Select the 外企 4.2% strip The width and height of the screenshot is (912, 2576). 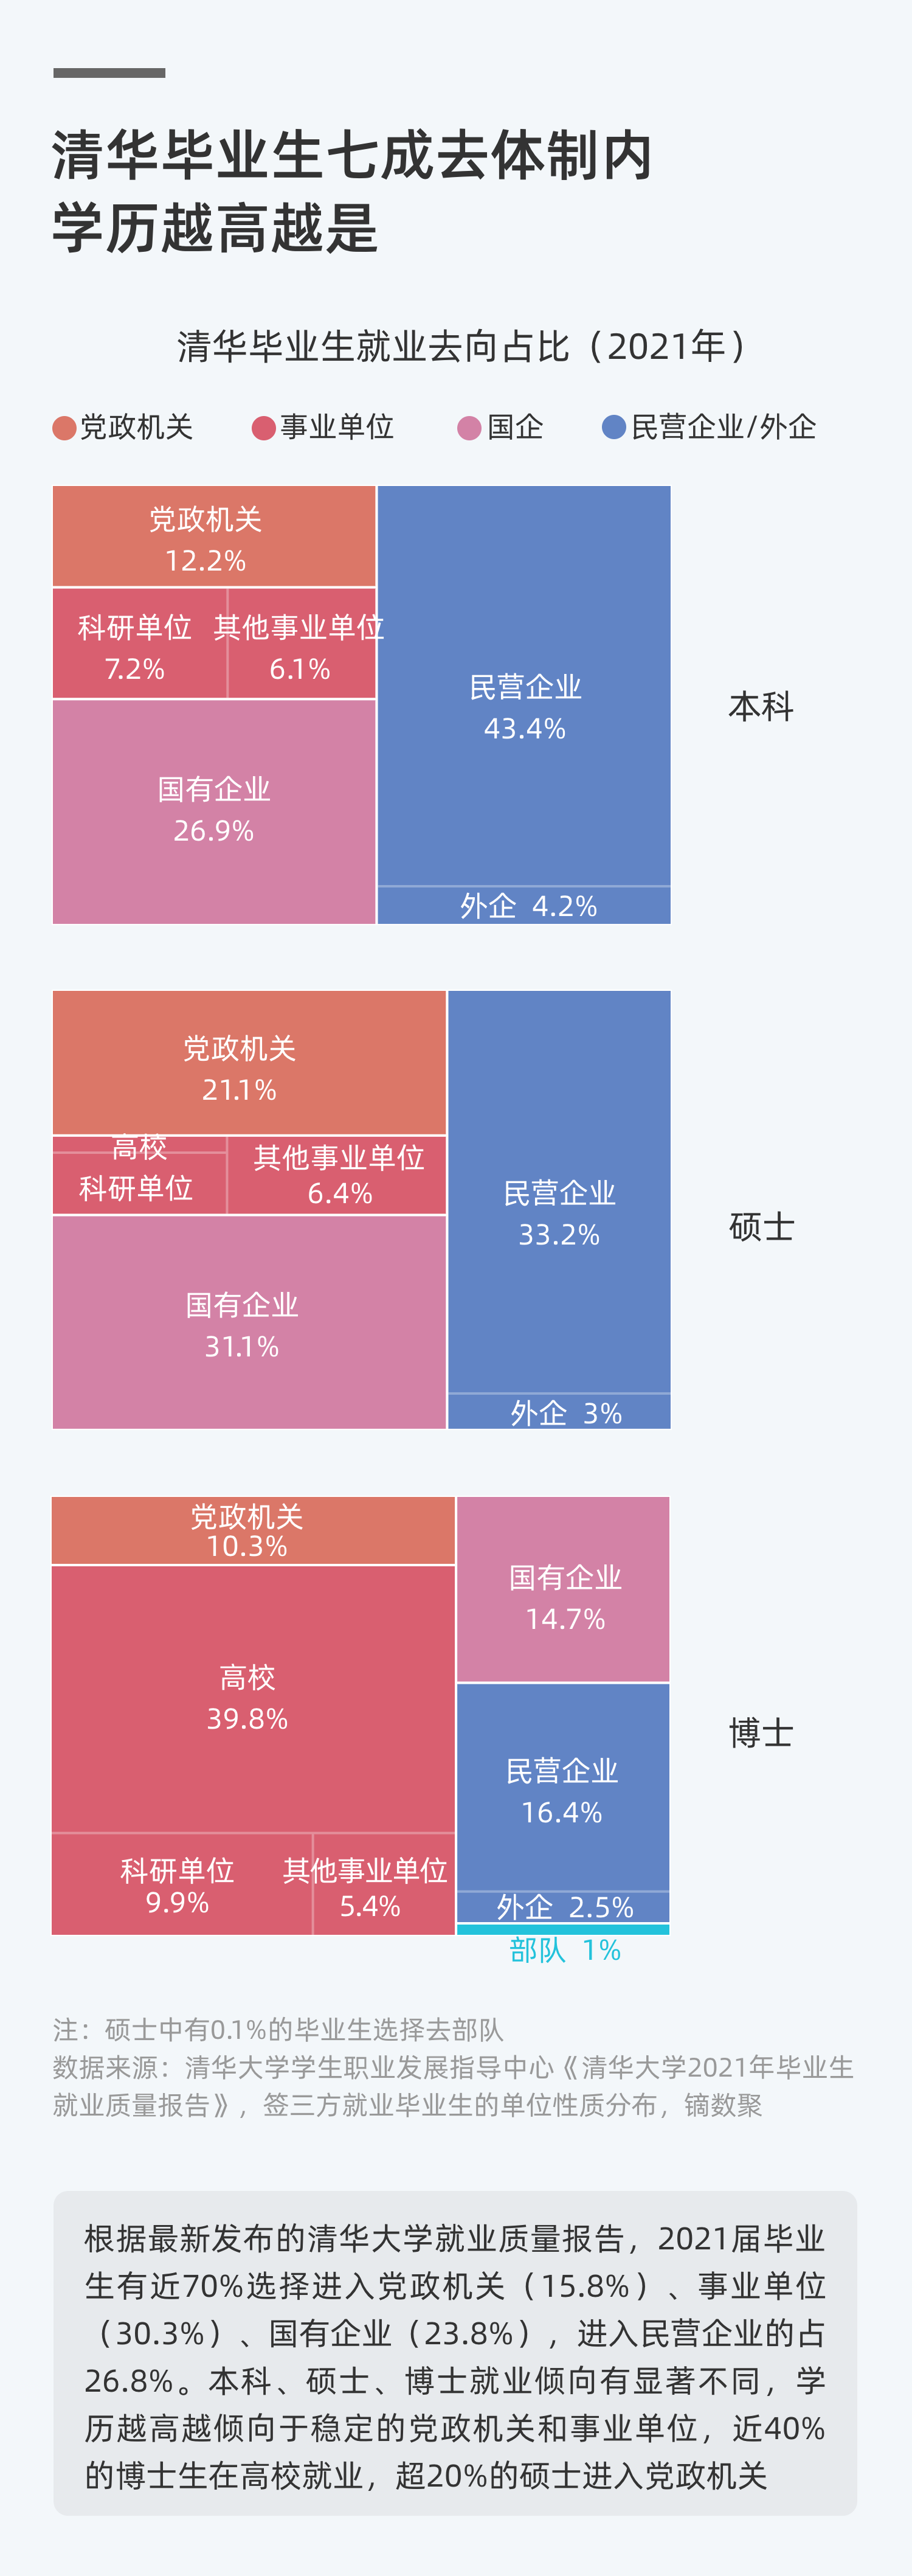coord(524,906)
